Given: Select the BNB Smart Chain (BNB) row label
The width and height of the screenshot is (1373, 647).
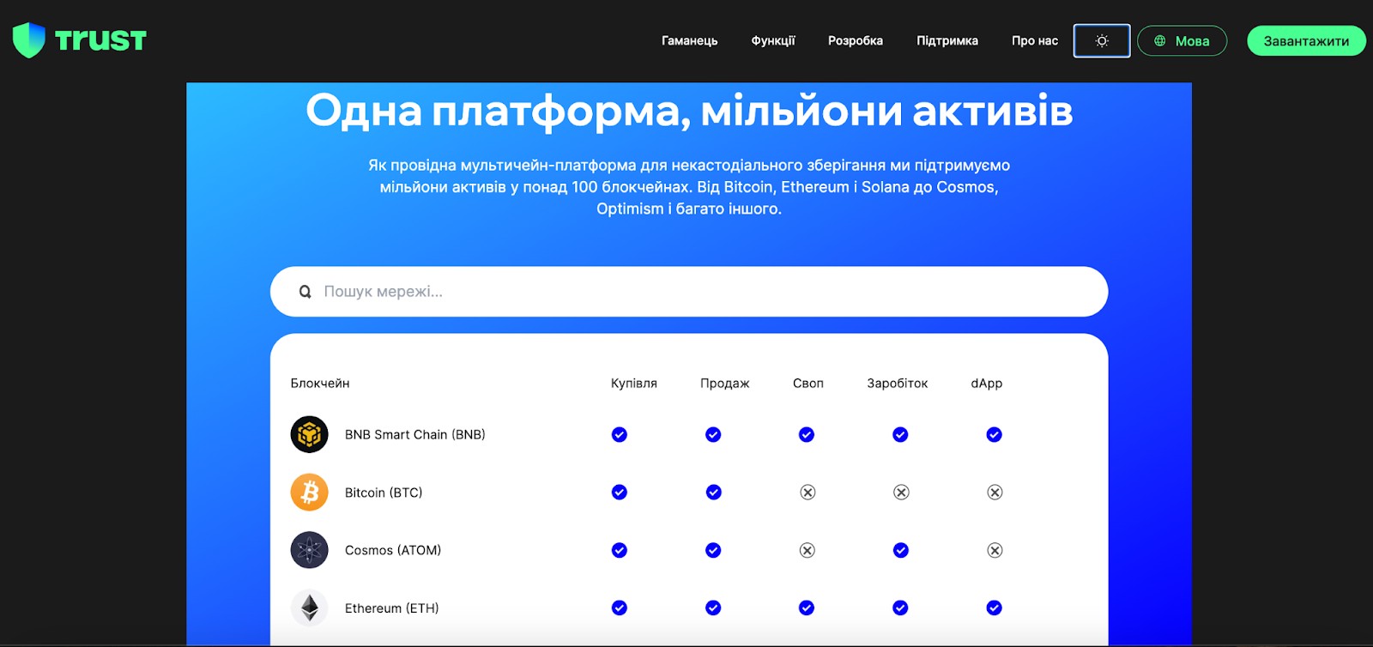Looking at the screenshot, I should tap(415, 435).
